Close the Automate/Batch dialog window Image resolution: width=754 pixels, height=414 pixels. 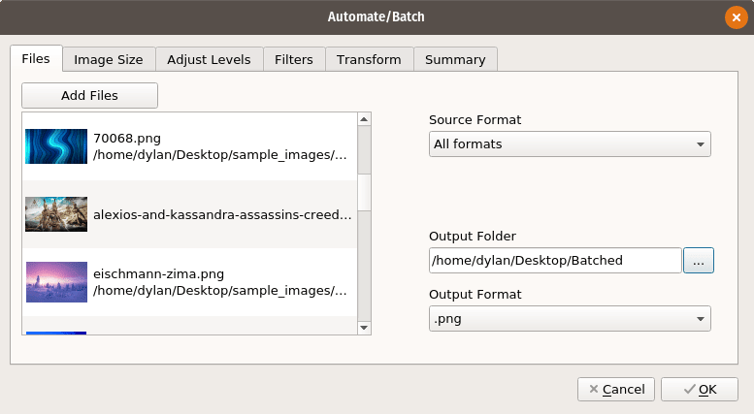[735, 16]
